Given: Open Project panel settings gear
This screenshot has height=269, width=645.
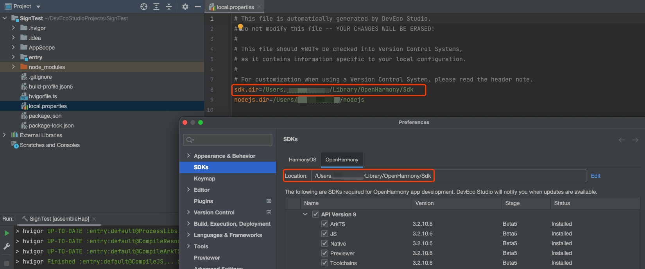Looking at the screenshot, I should [185, 7].
